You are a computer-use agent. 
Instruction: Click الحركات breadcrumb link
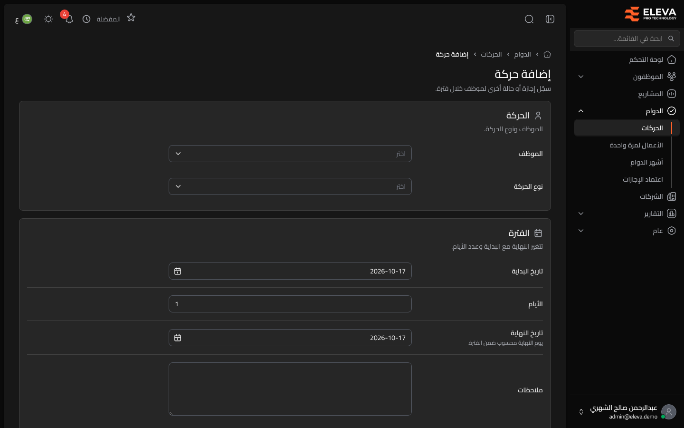[x=491, y=54]
